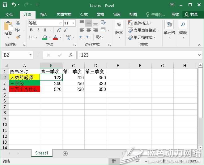Expand the formula bar chevron
This screenshot has height=165, width=204.
199,55
